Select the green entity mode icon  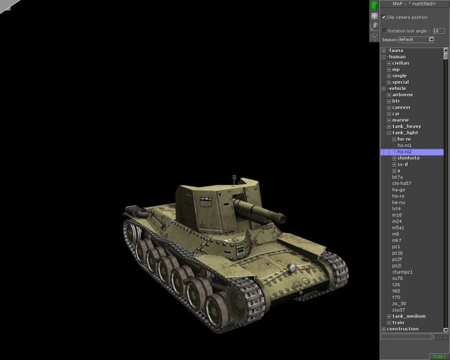click(374, 5)
